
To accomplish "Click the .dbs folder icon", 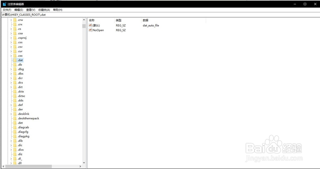I will tap(15, 74).
